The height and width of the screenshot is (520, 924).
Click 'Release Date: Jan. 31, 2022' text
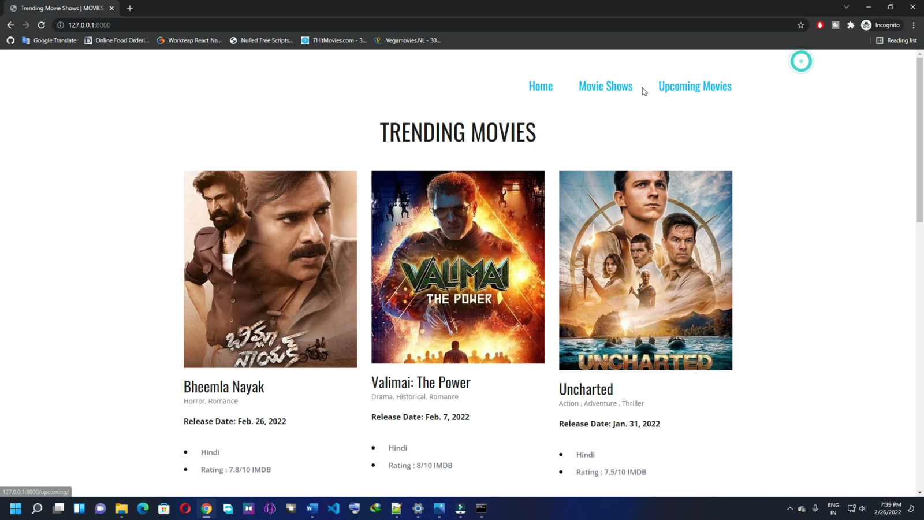pos(609,424)
